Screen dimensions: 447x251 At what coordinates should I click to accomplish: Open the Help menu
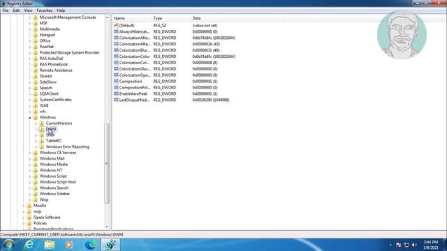(x=61, y=10)
